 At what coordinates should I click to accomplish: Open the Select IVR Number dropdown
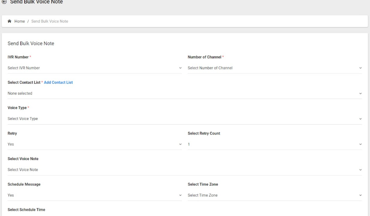pyautogui.click(x=95, y=68)
